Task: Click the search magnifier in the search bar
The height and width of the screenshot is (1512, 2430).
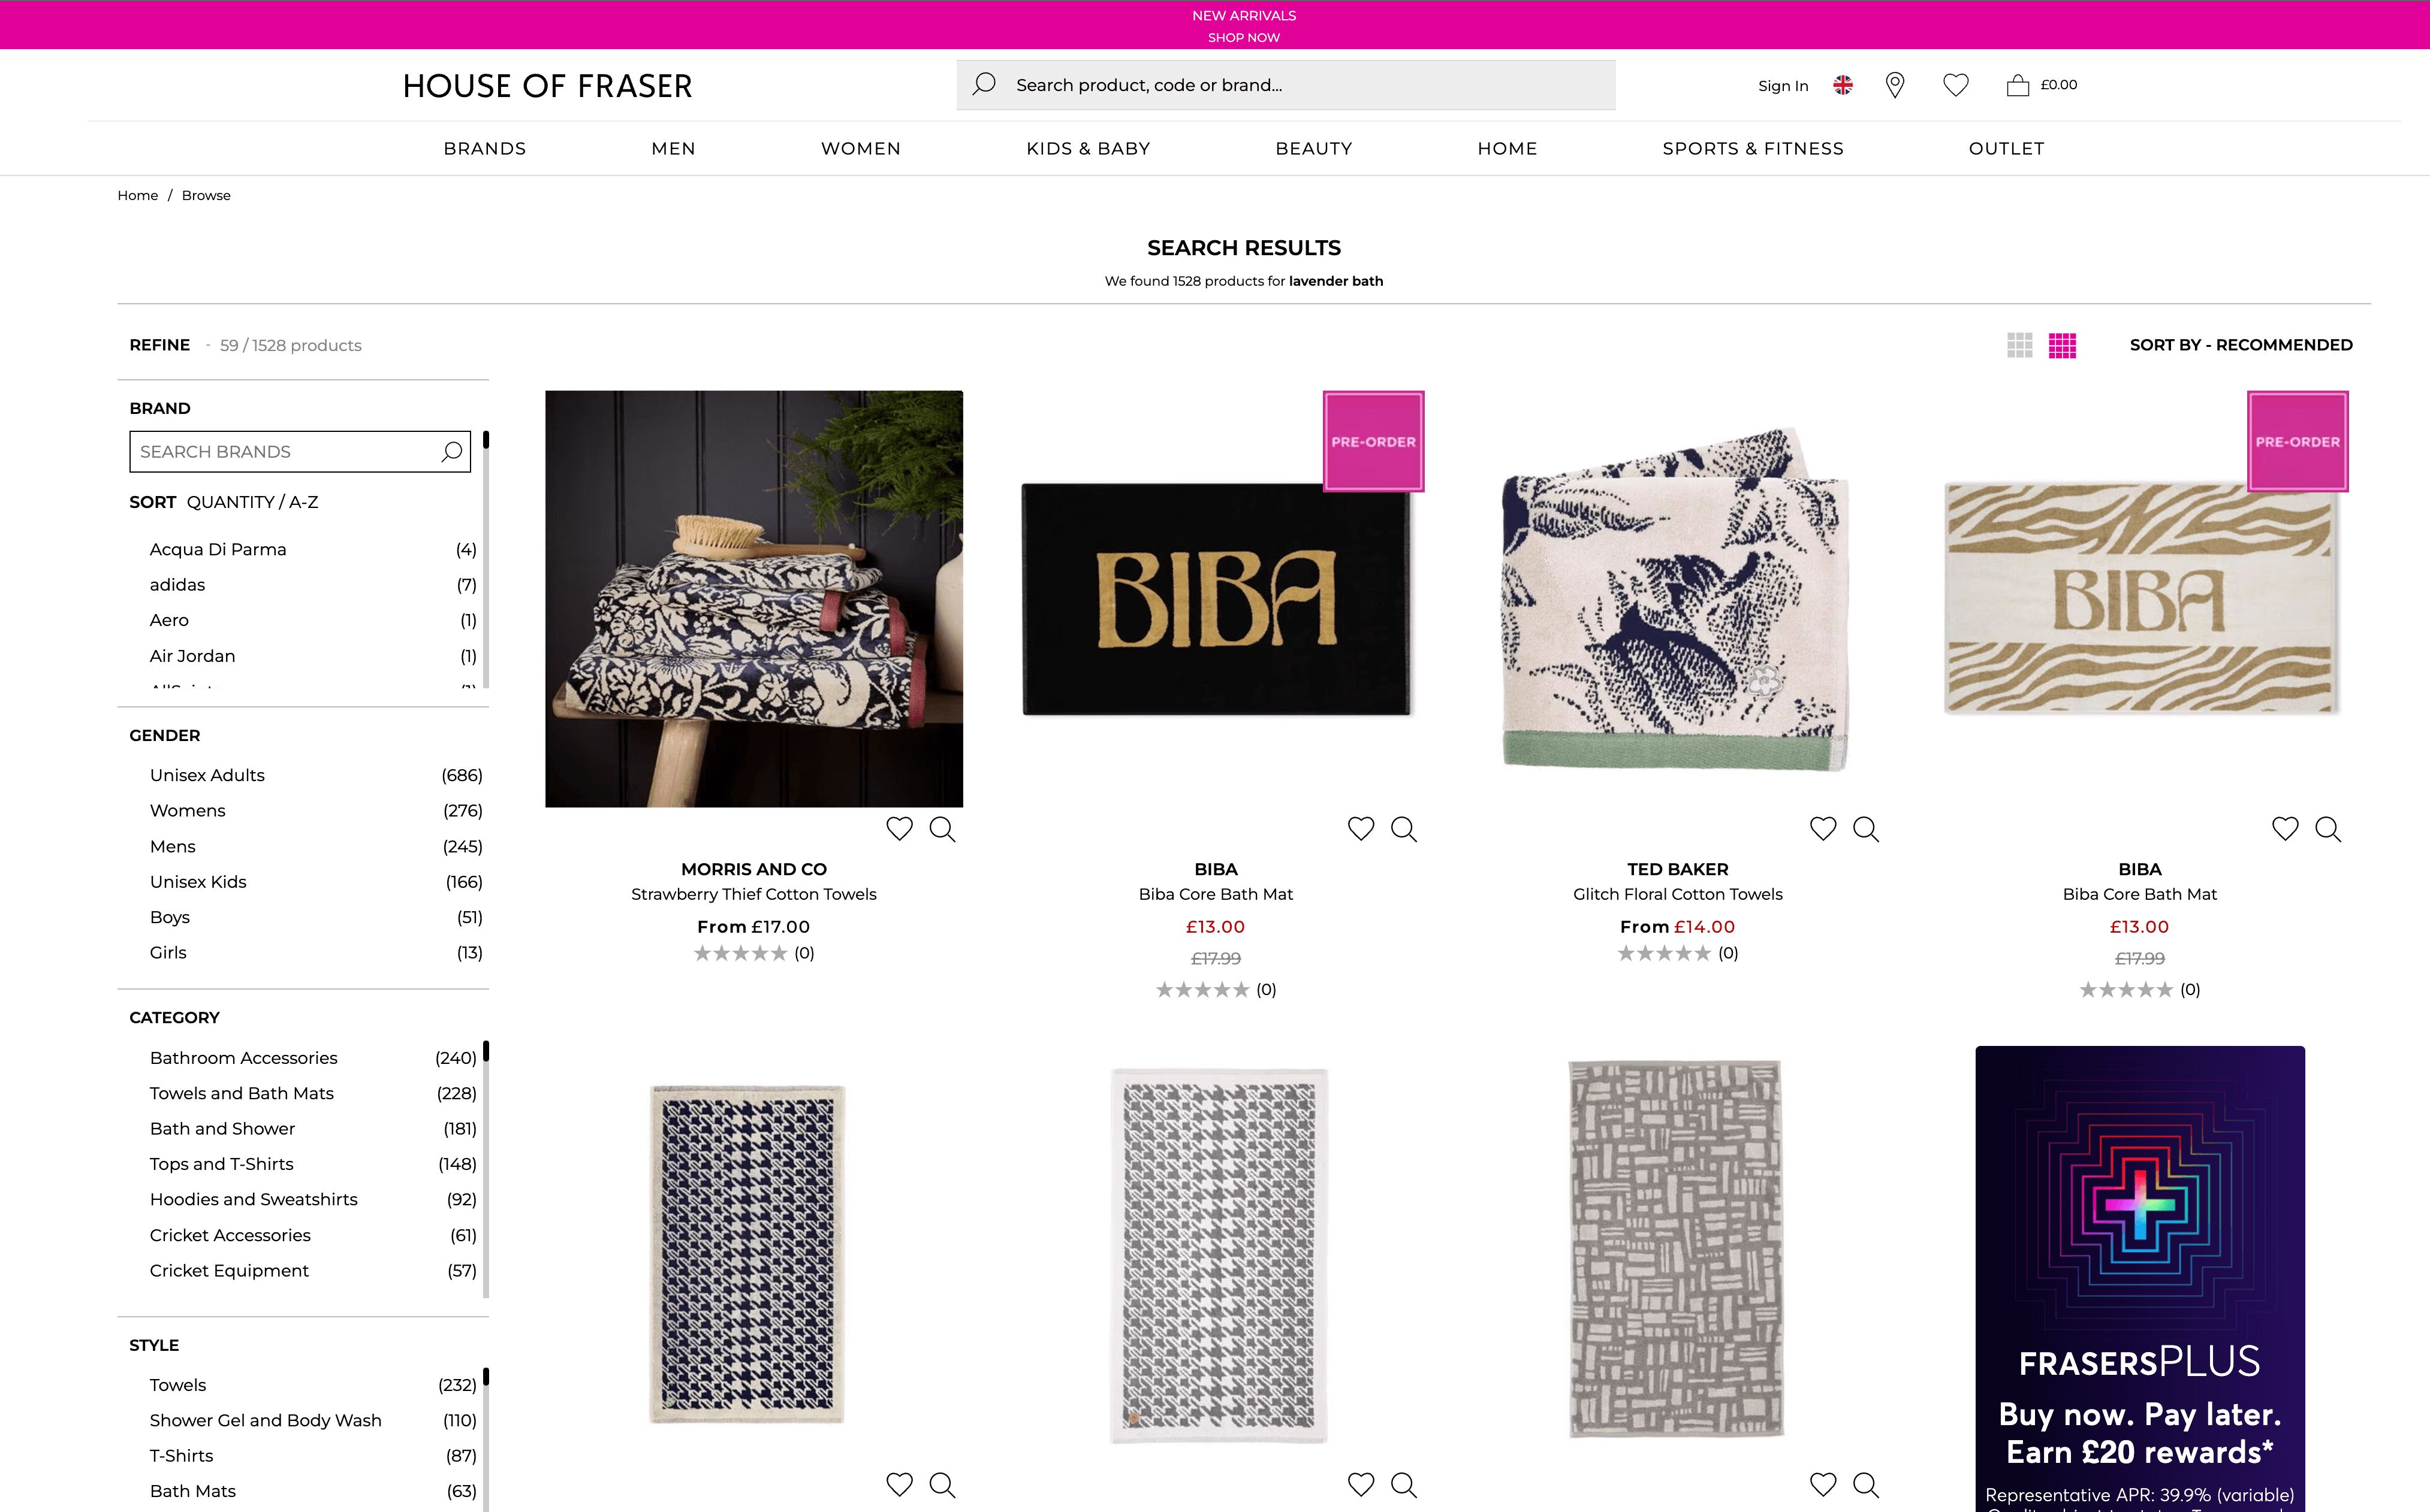Action: point(984,84)
